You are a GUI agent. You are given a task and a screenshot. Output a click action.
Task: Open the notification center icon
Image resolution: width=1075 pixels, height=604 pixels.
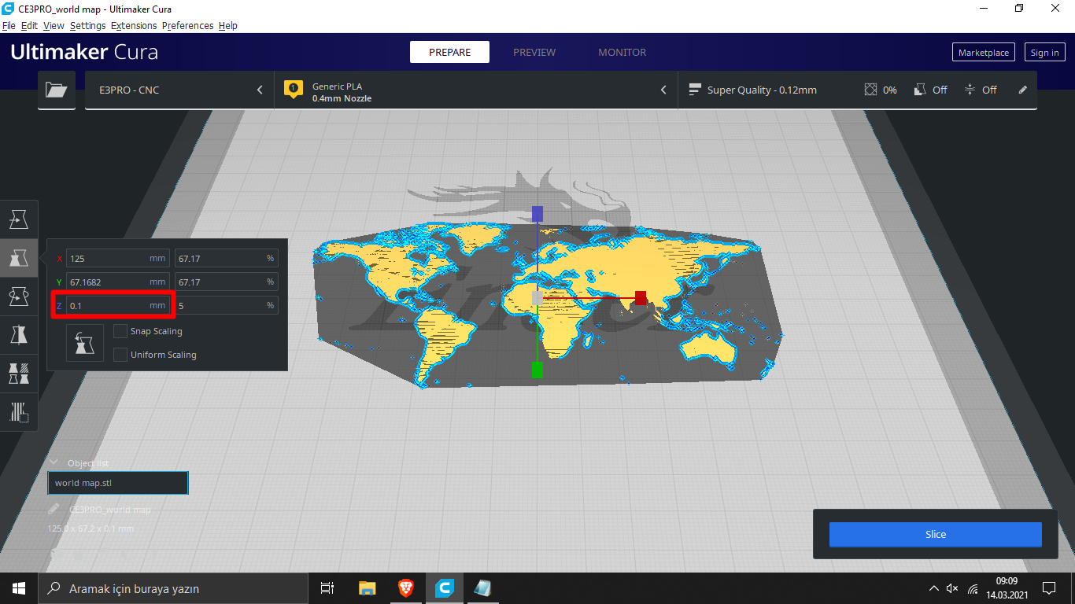pos(1049,588)
